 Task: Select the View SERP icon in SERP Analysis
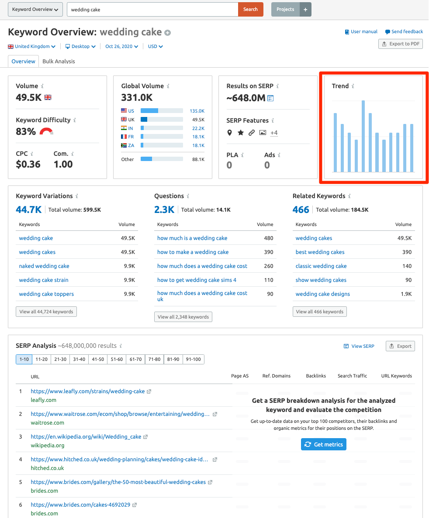(346, 346)
